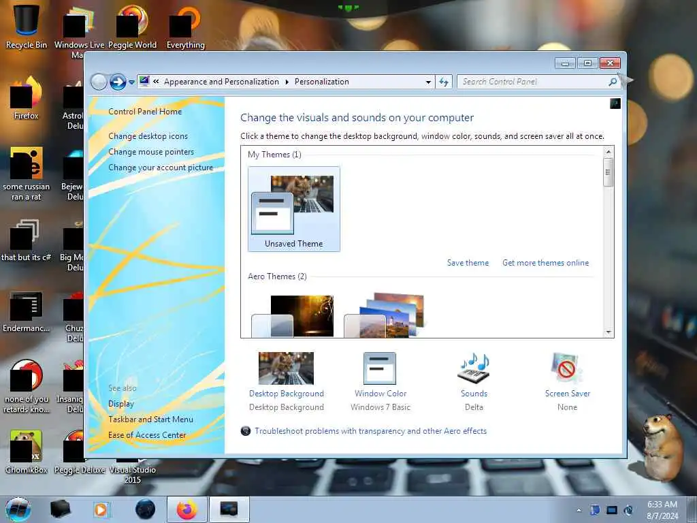Click the network tray icon
697x523 pixels.
tap(612, 510)
